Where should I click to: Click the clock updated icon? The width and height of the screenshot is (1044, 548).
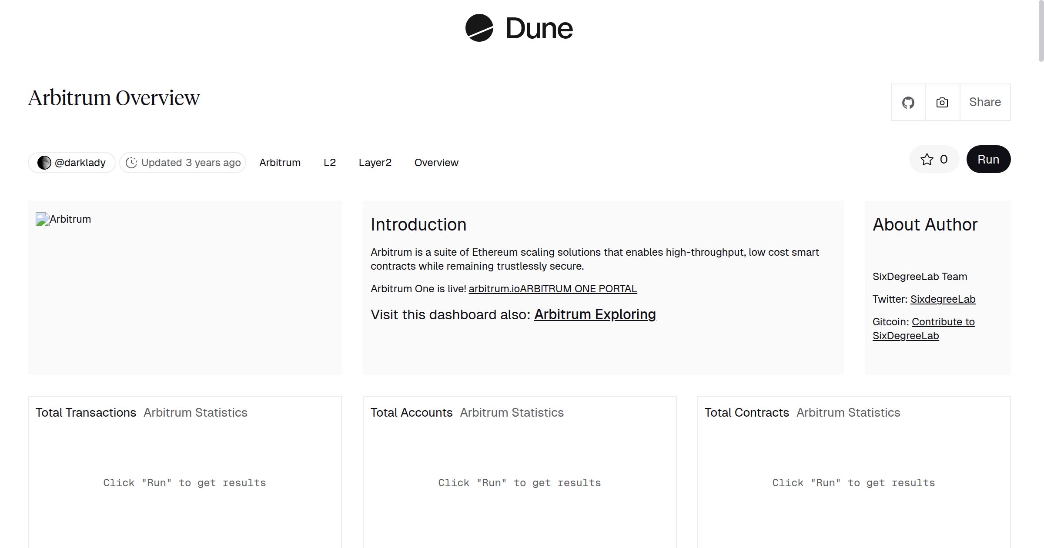tap(131, 163)
